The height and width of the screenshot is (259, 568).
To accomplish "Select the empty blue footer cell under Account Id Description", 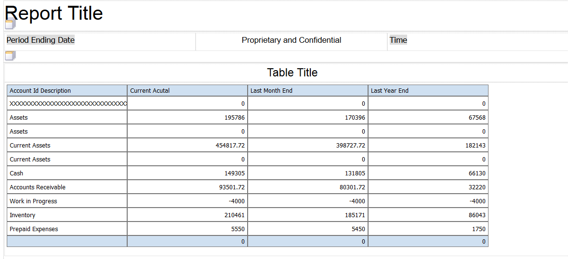I will tap(67, 242).
